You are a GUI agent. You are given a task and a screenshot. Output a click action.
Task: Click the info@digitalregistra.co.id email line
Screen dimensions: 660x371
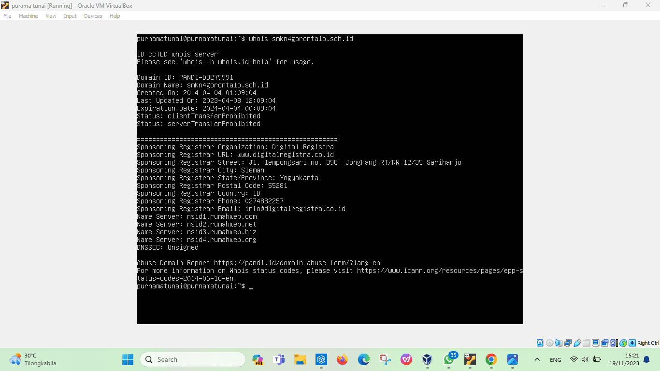241,209
